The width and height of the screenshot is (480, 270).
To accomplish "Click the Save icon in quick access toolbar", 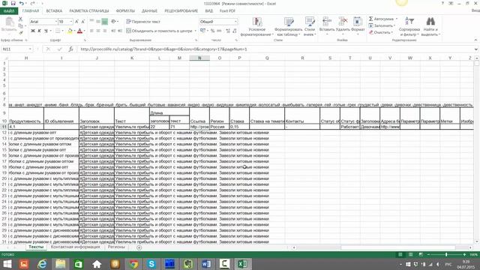I will click(x=13, y=3).
